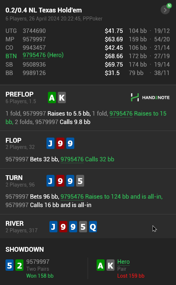This screenshot has width=176, height=285.
Task: Click the green Ace card in Preflop
Action: point(52,98)
